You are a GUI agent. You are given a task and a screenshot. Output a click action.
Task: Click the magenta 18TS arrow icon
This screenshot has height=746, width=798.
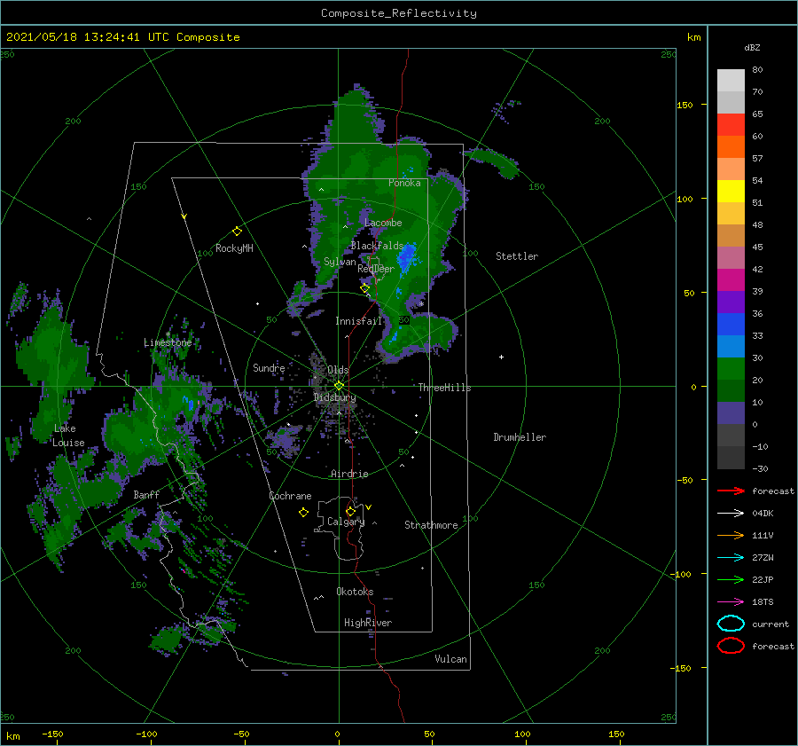[x=731, y=602]
